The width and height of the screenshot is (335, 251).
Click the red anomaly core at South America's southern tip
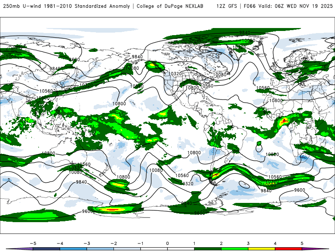pos(215,175)
